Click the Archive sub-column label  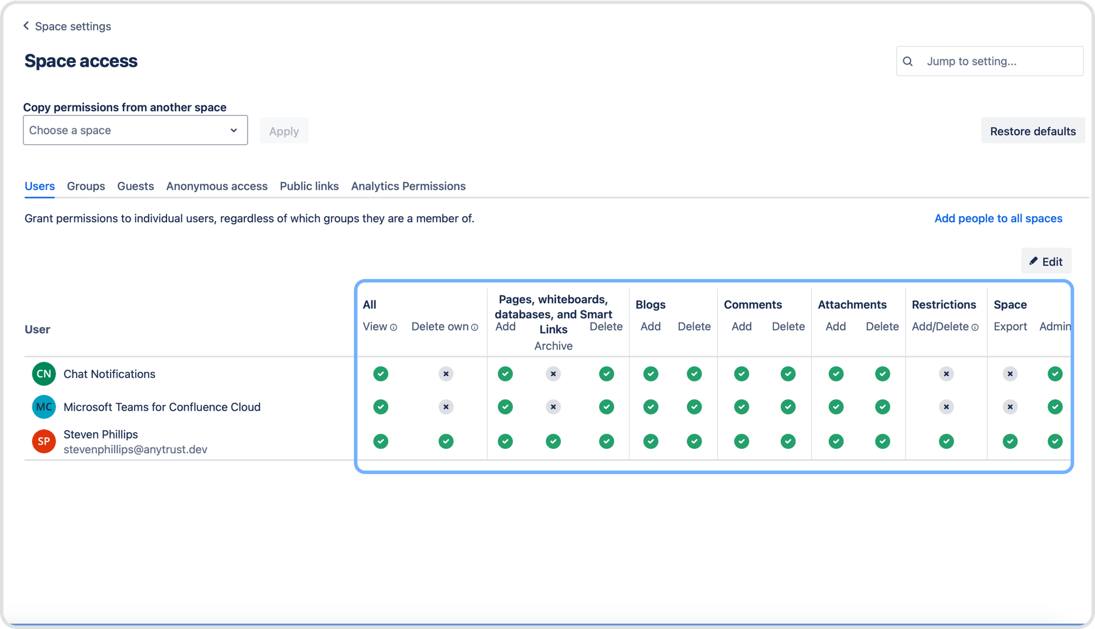(553, 346)
